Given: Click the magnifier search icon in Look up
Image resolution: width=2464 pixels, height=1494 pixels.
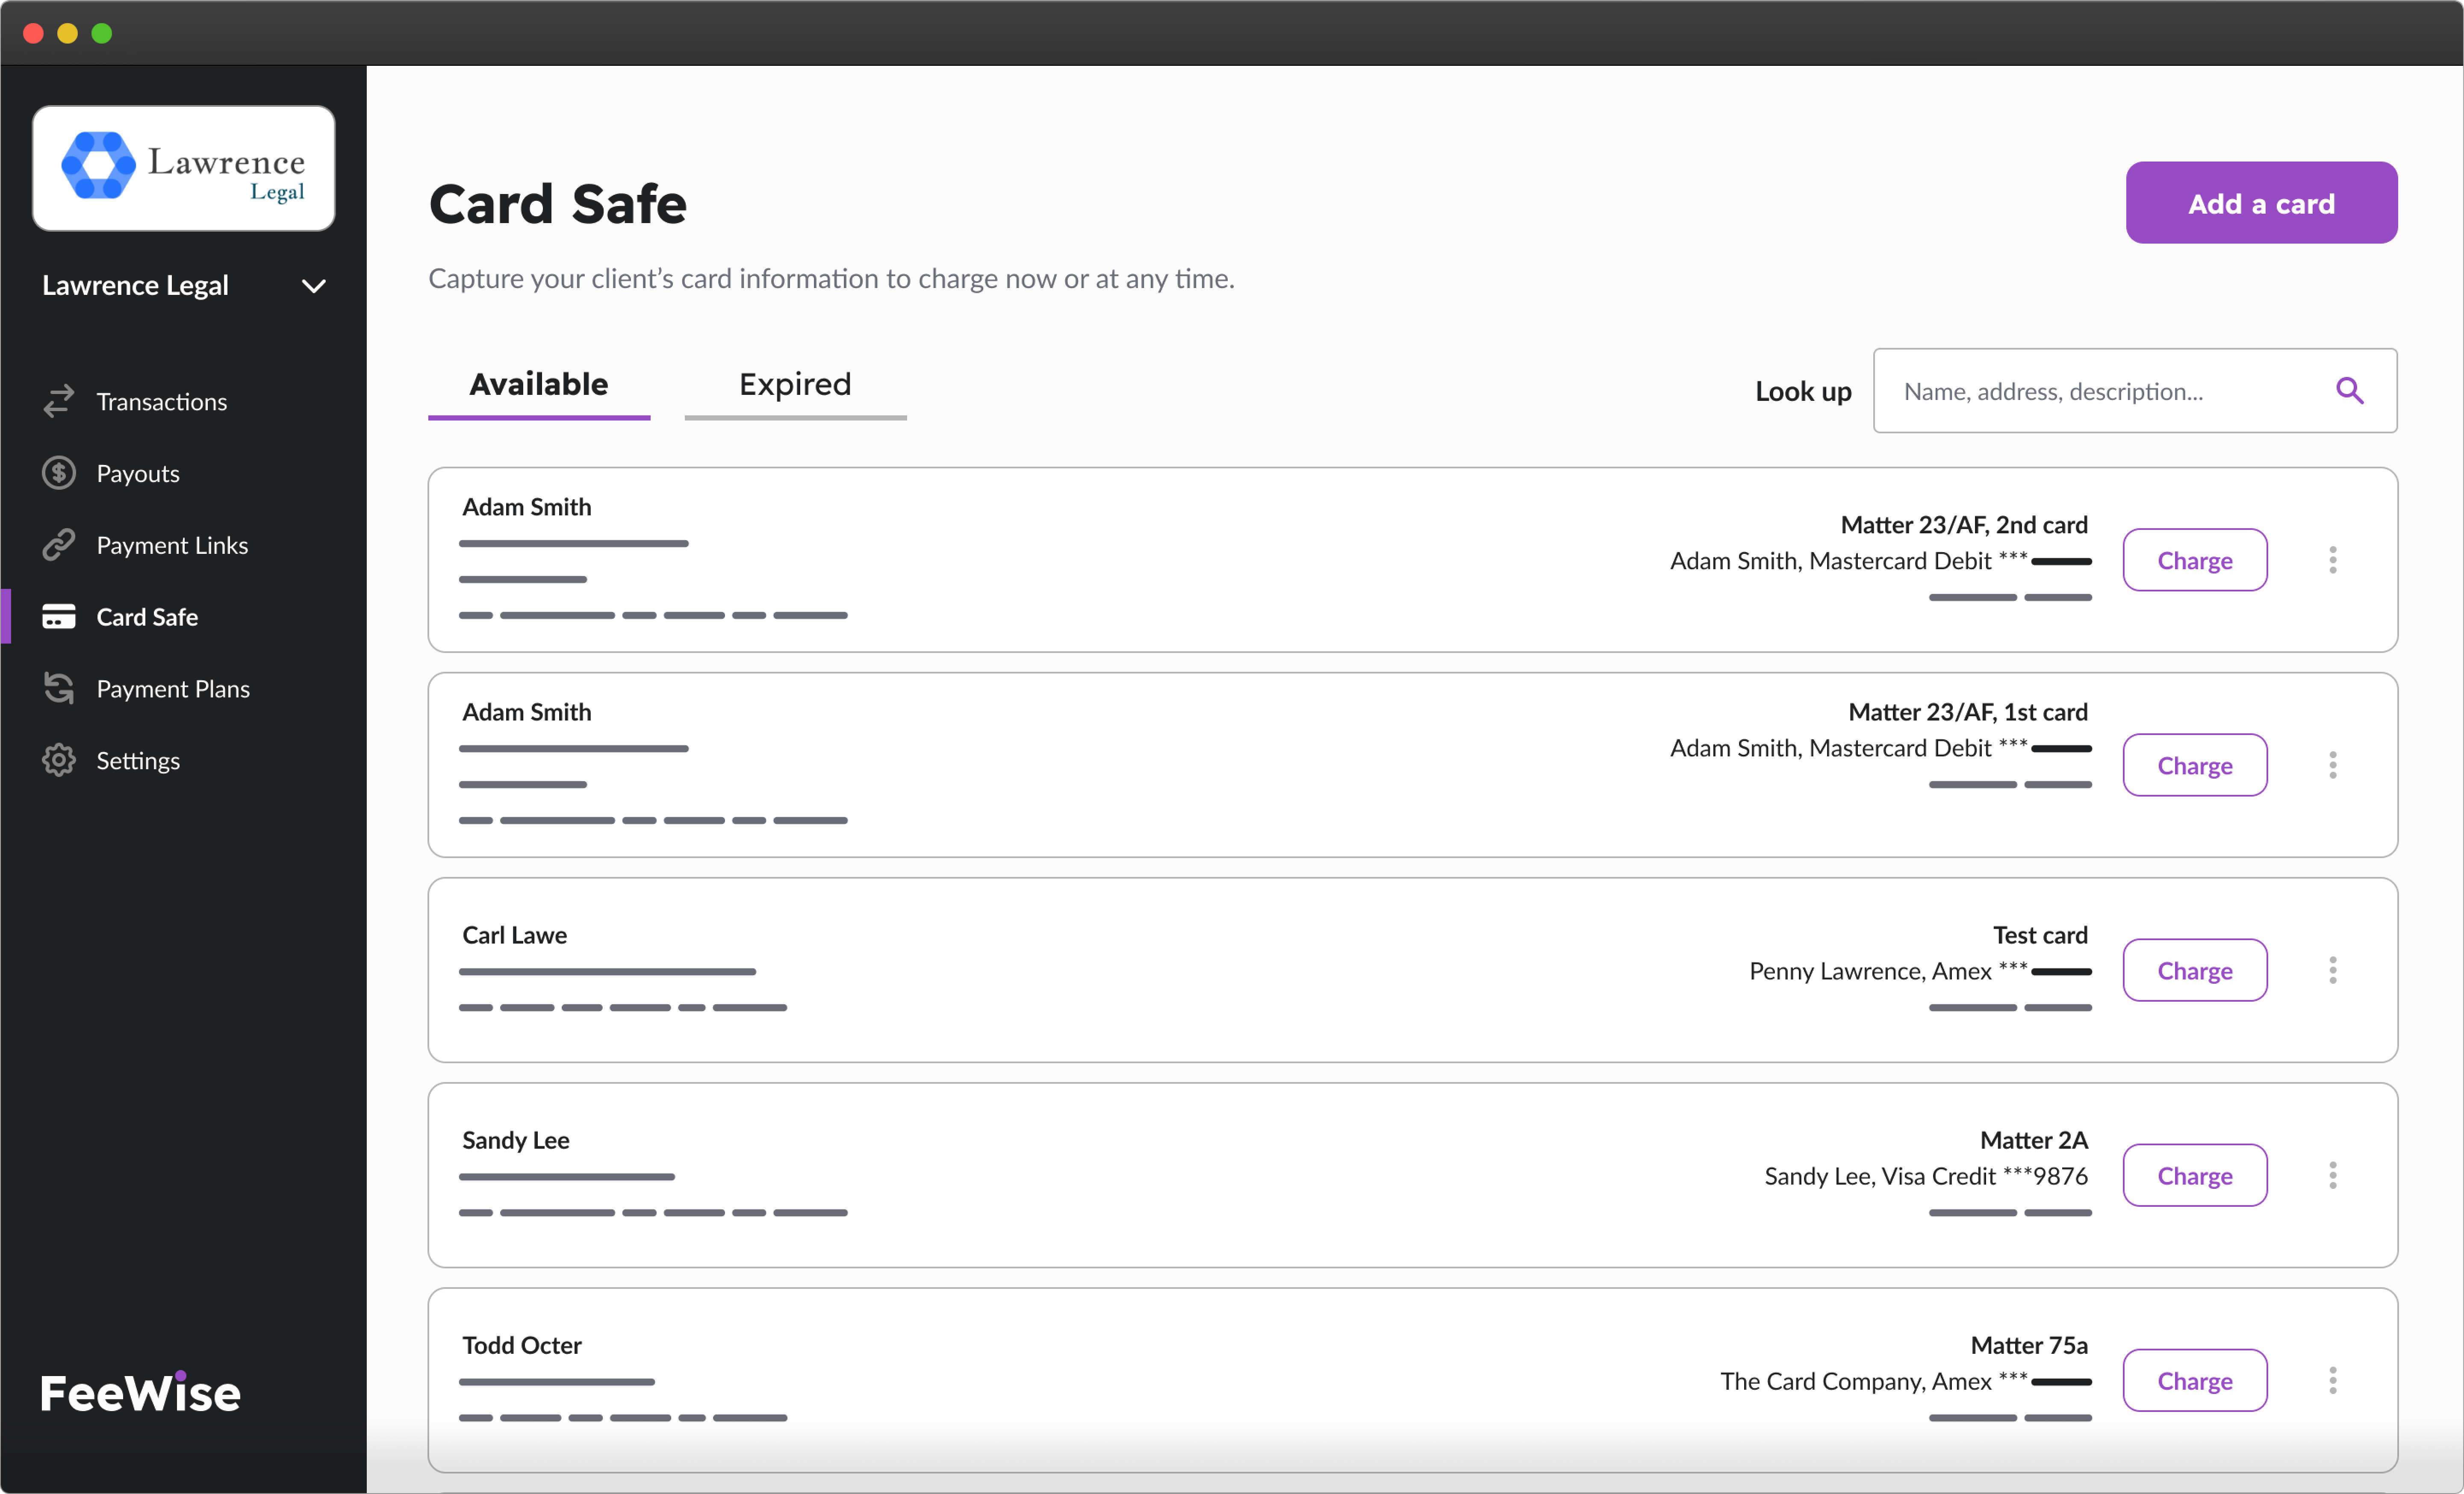Looking at the screenshot, I should [x=2349, y=391].
